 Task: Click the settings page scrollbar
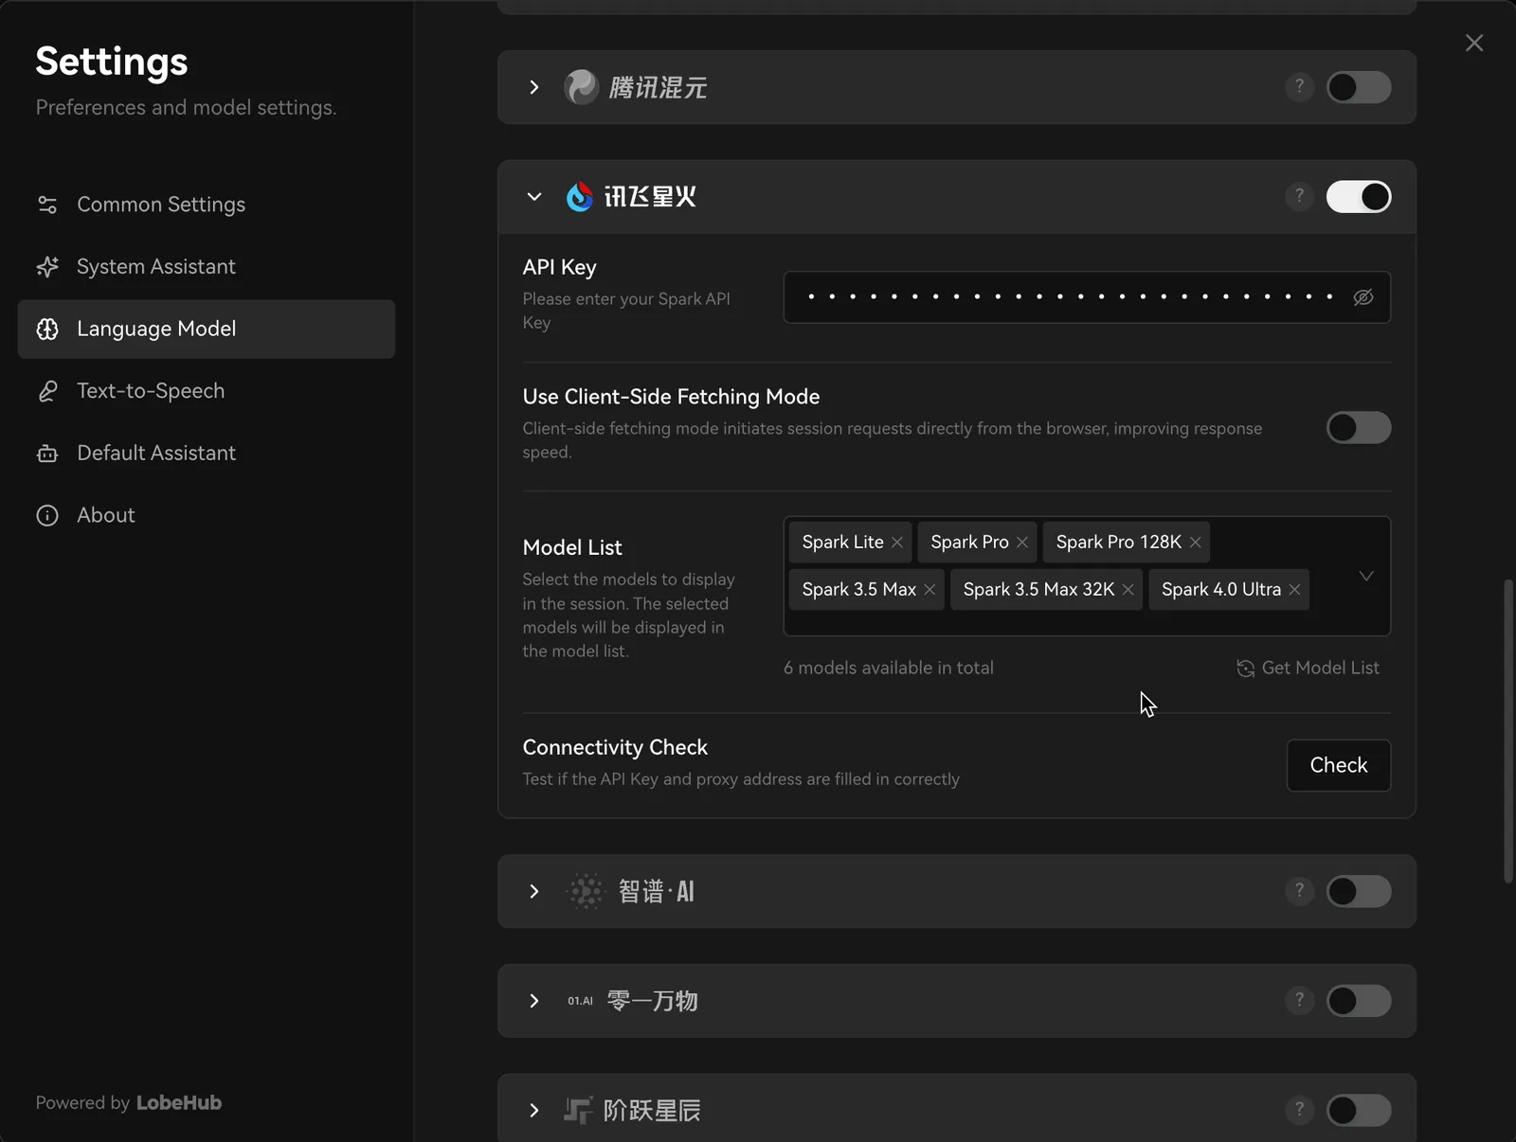coord(1508,730)
